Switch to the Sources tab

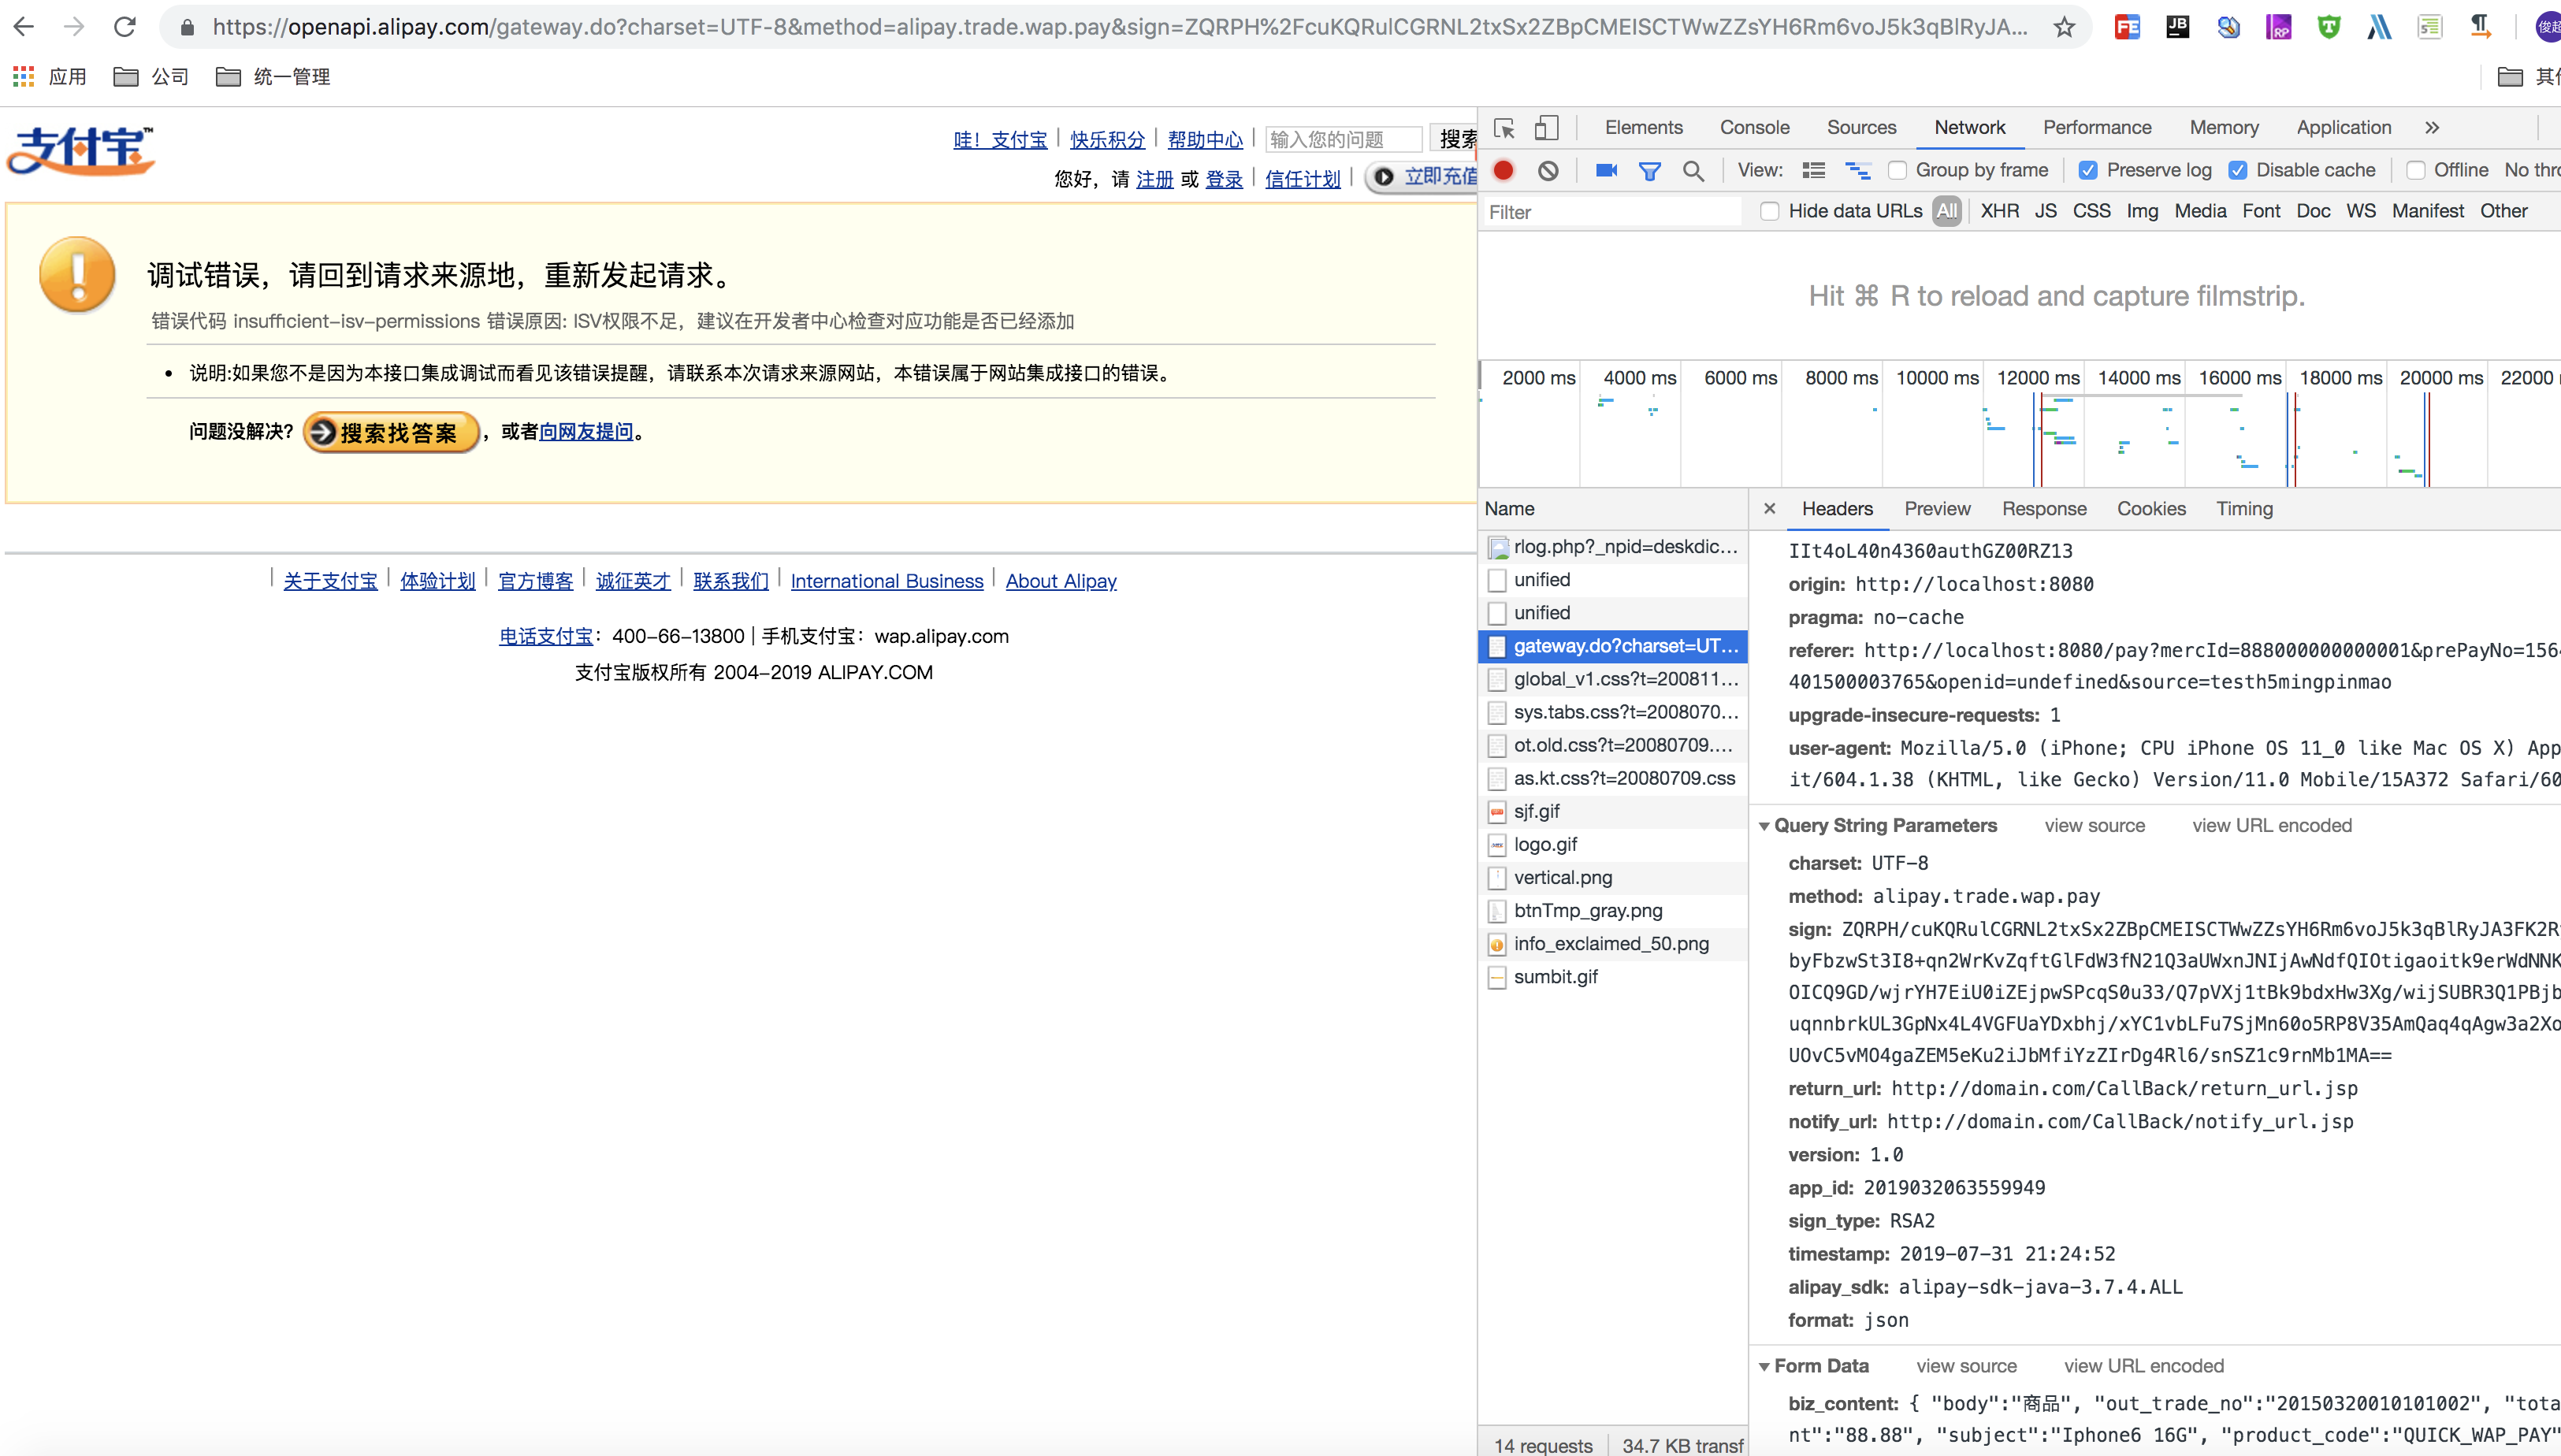[1861, 127]
